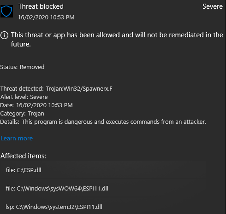Image resolution: width=226 pixels, height=214 pixels.
Task: Click the Affected items heading
Action: pyautogui.click(x=23, y=156)
